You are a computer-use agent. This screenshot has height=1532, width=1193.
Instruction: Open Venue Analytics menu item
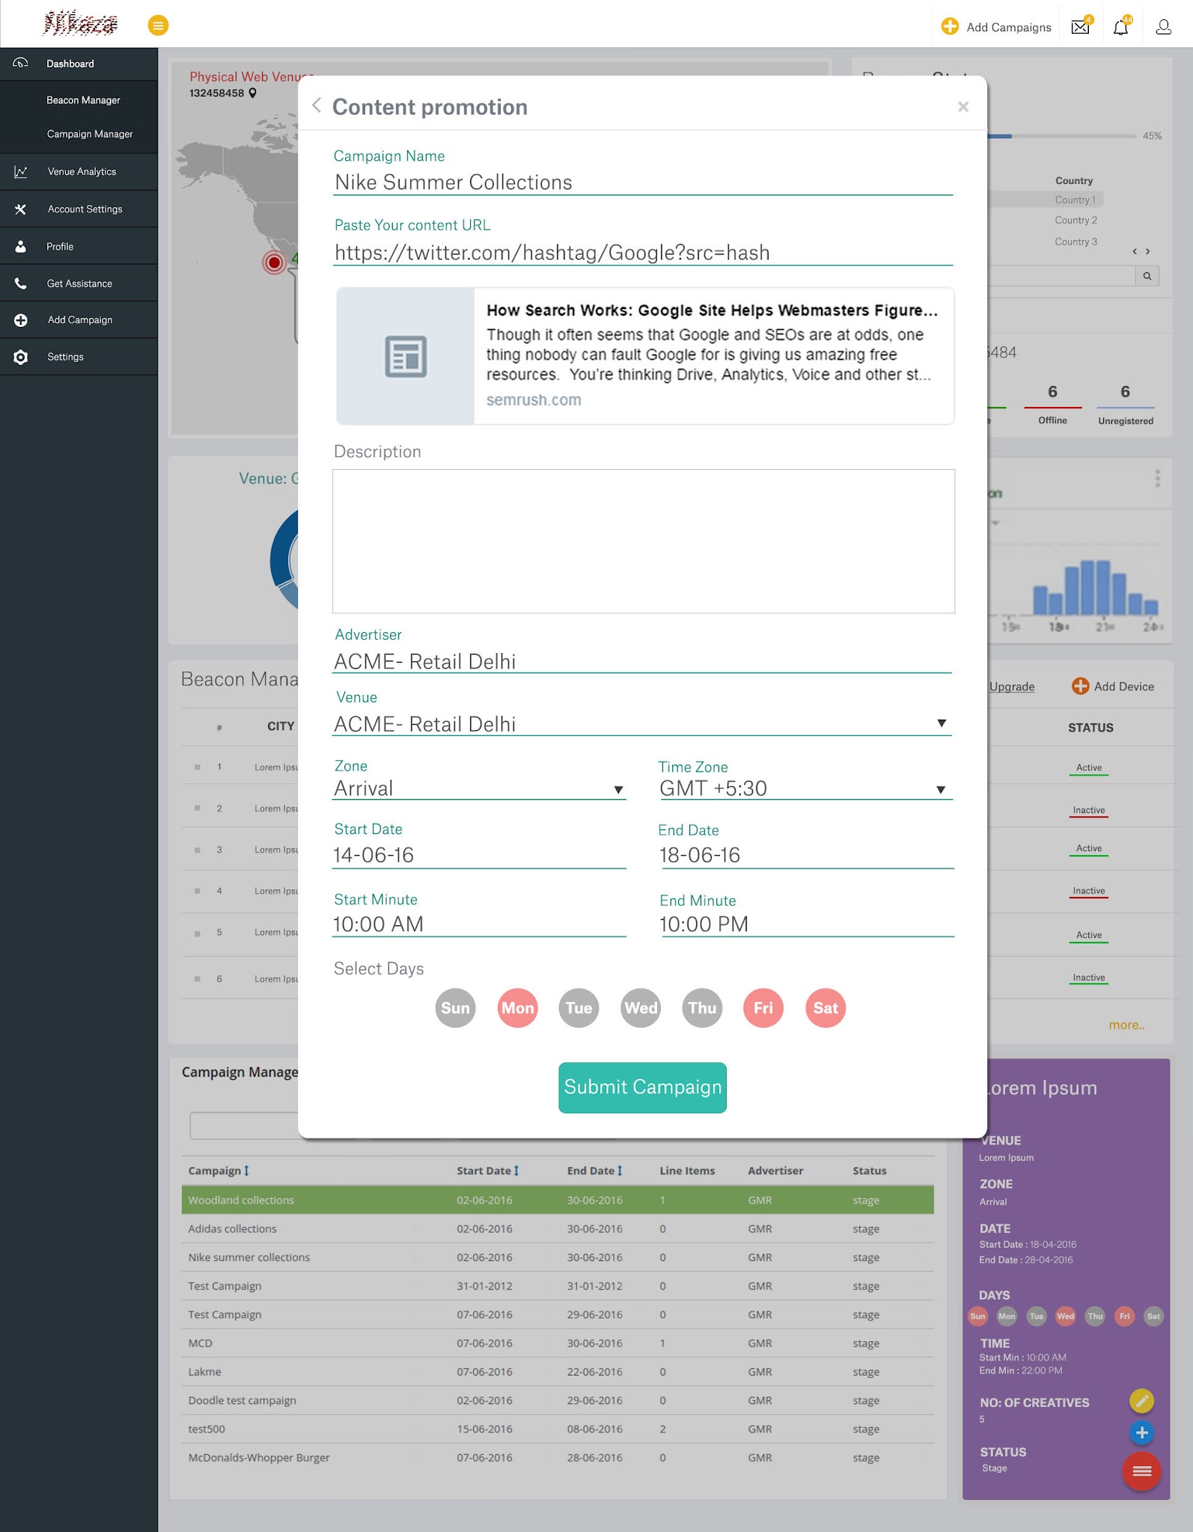(x=79, y=172)
